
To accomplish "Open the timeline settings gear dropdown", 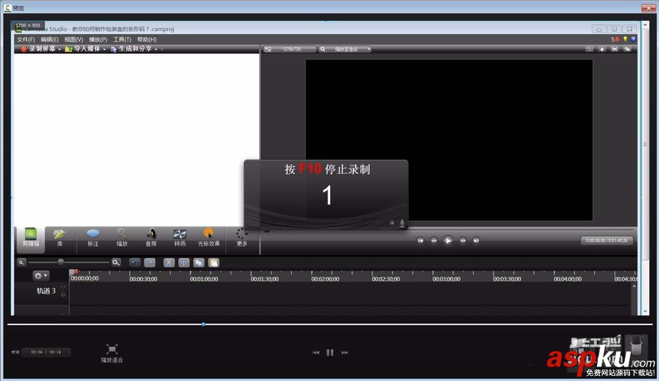I will (x=41, y=276).
